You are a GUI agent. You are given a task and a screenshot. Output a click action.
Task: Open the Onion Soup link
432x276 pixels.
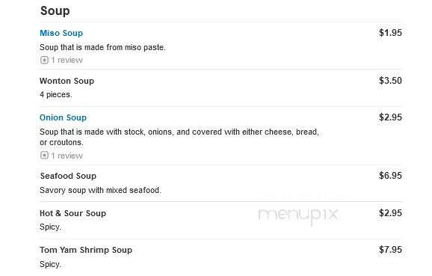click(63, 117)
